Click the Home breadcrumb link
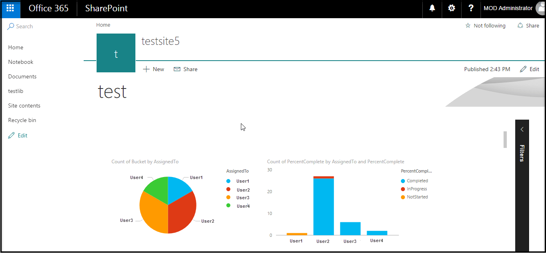This screenshot has width=546, height=253. pos(103,25)
